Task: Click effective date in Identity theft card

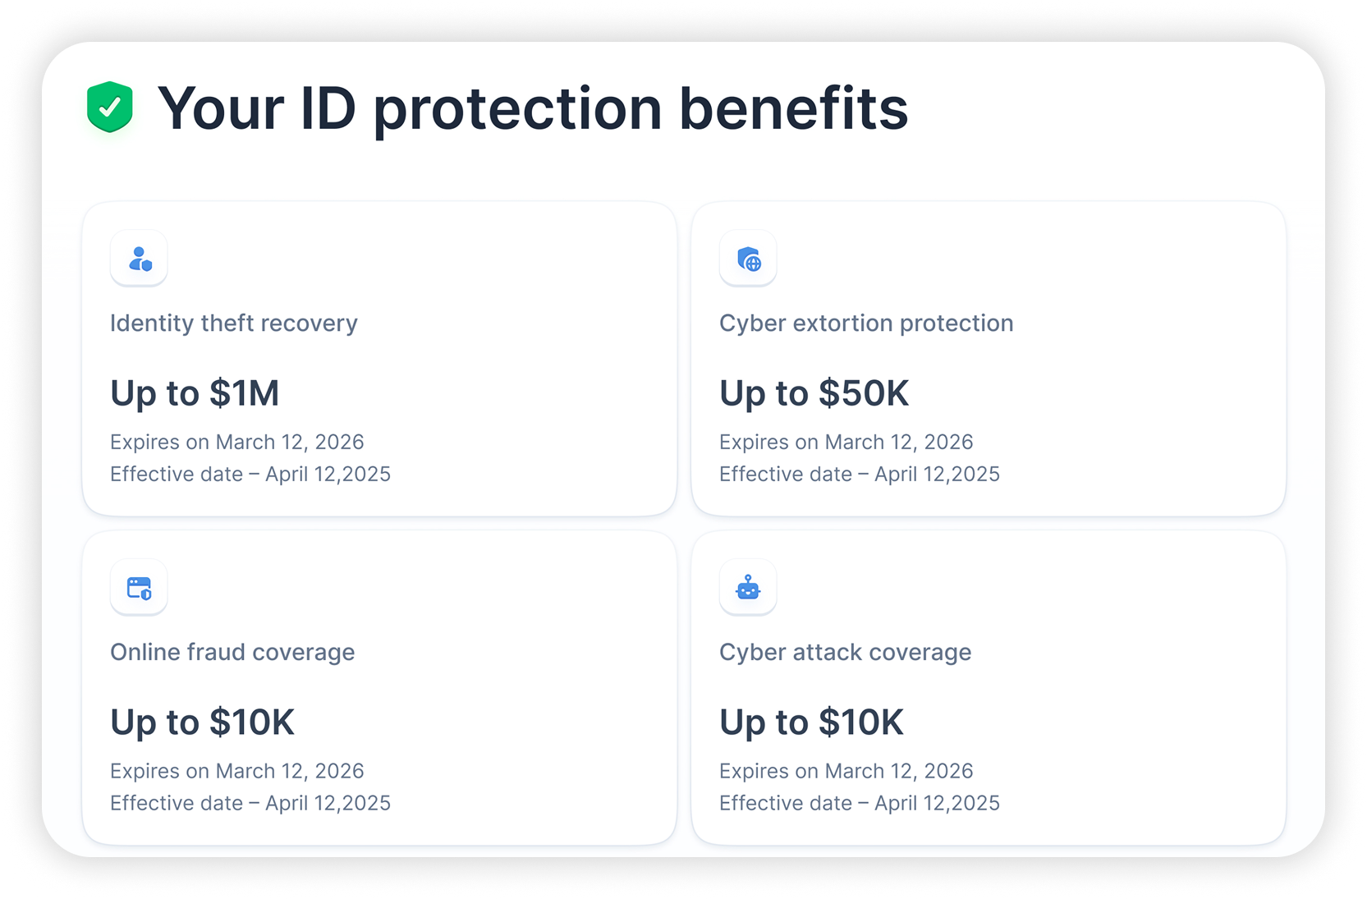Action: 250,475
